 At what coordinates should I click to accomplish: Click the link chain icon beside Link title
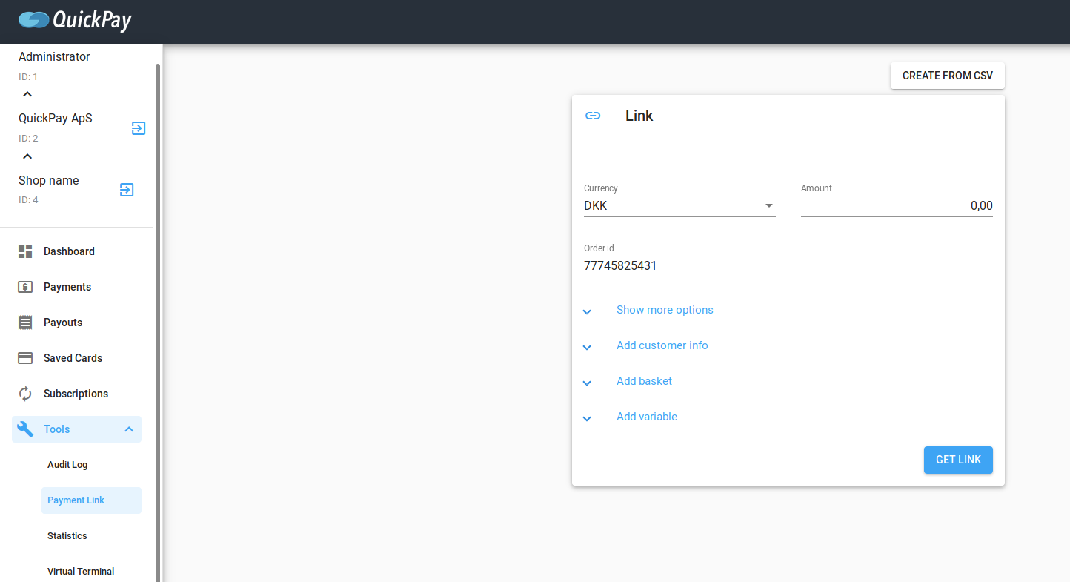593,116
